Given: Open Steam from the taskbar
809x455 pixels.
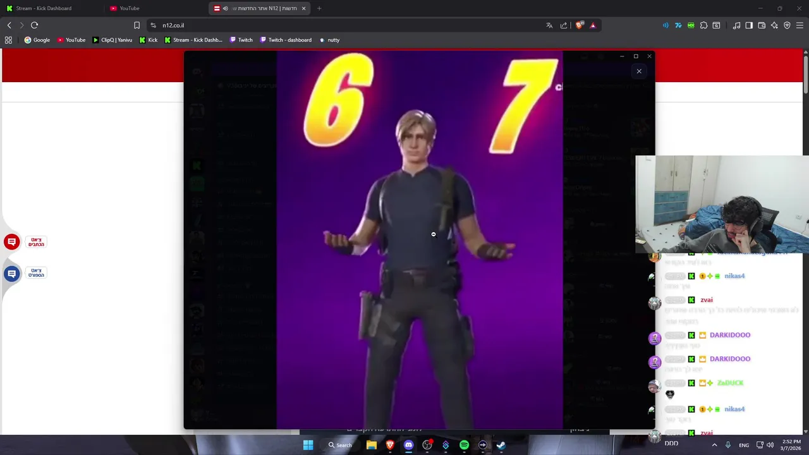Looking at the screenshot, I should tap(501, 445).
